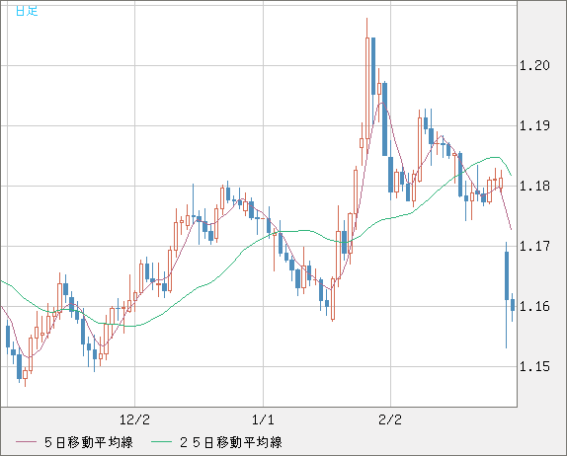Click the tallest orange candlestick peaking above 1.20
The width and height of the screenshot is (567, 456).
click(367, 88)
